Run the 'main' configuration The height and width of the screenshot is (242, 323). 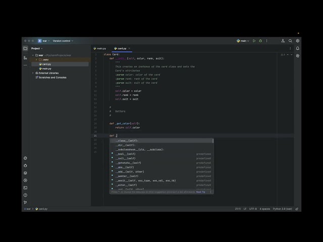coord(254,41)
